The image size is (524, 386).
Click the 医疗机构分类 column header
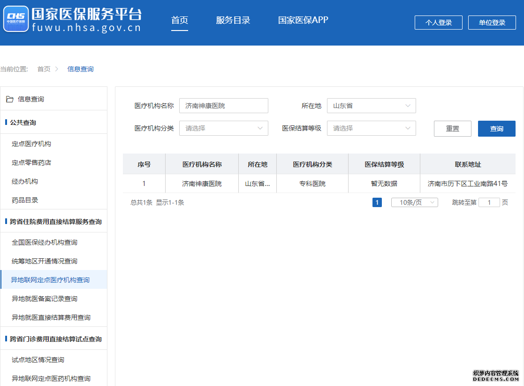pyautogui.click(x=312, y=164)
